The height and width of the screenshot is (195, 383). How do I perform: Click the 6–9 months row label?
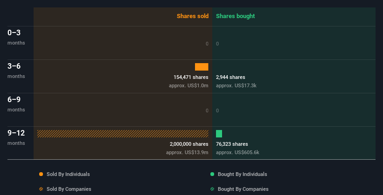coord(16,104)
